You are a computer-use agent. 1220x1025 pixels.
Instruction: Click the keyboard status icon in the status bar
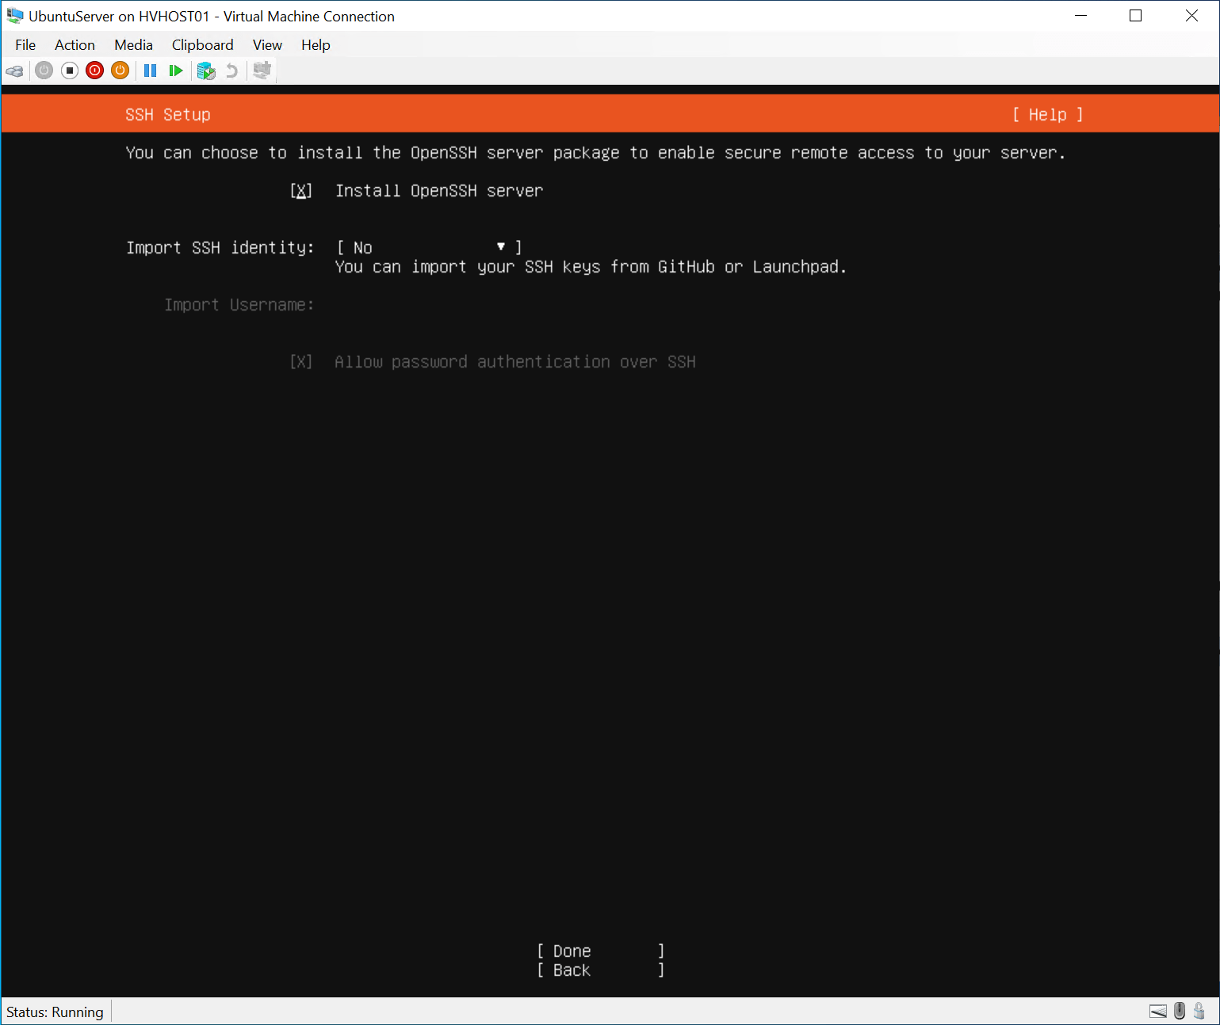click(x=1158, y=1012)
